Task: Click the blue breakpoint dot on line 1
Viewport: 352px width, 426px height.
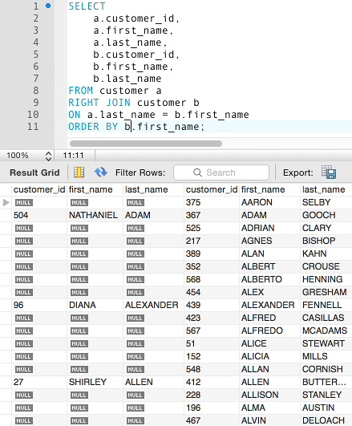Action: (48, 6)
